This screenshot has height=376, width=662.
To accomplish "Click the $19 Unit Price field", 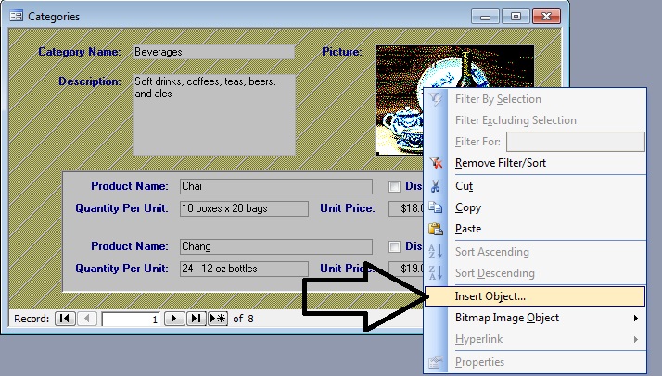I will tap(406, 269).
